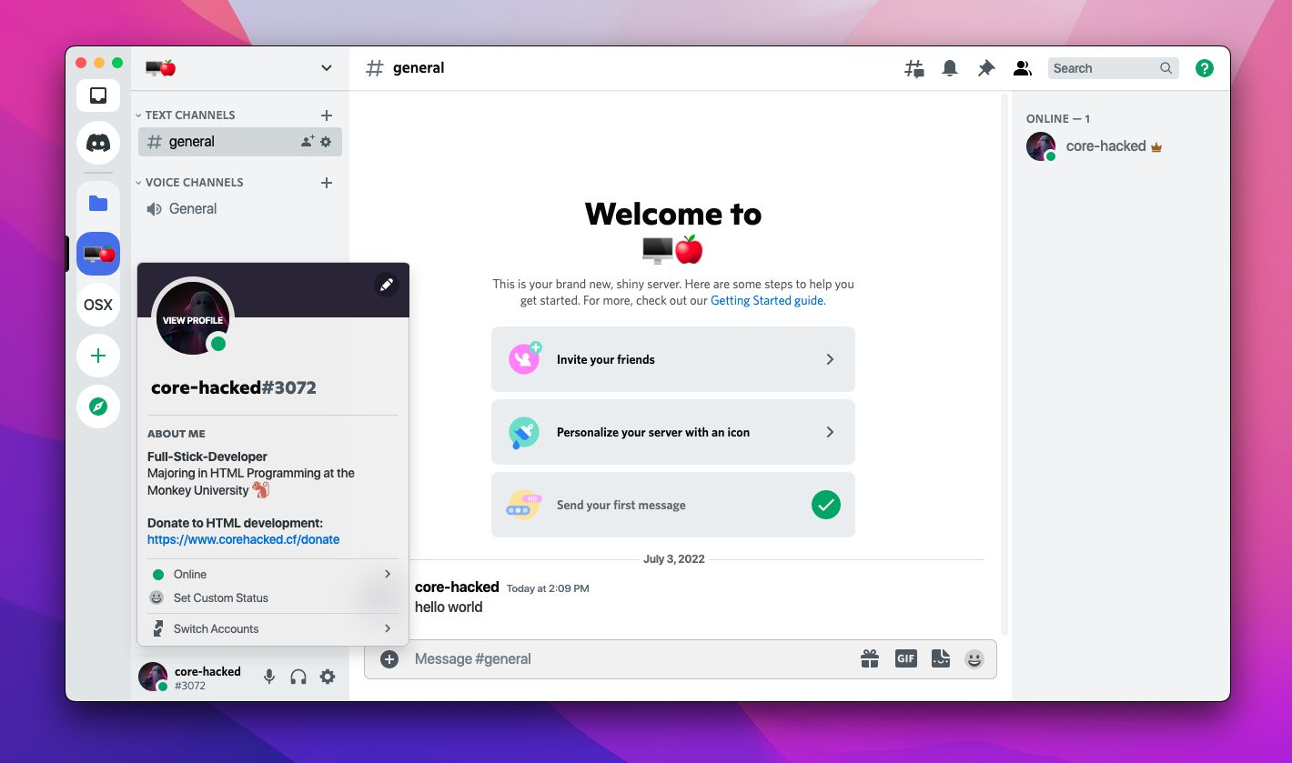
Task: Explore public servers with compass icon
Action: coord(98,407)
